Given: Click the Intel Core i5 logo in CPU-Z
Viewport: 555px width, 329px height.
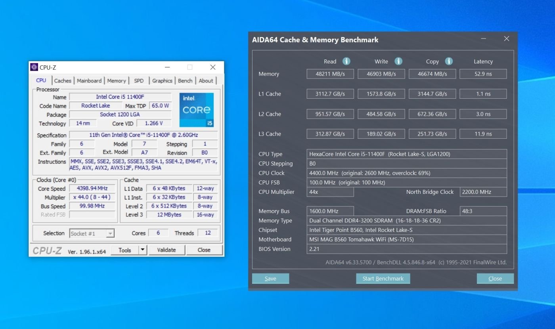Looking at the screenshot, I should coord(197,110).
